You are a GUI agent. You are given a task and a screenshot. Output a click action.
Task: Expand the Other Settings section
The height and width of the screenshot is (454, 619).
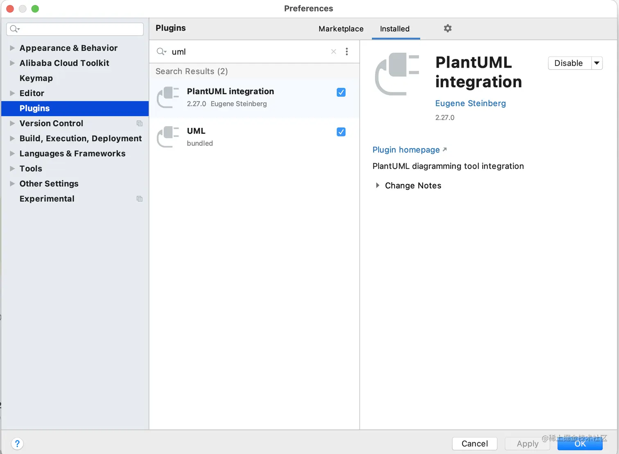tap(12, 184)
